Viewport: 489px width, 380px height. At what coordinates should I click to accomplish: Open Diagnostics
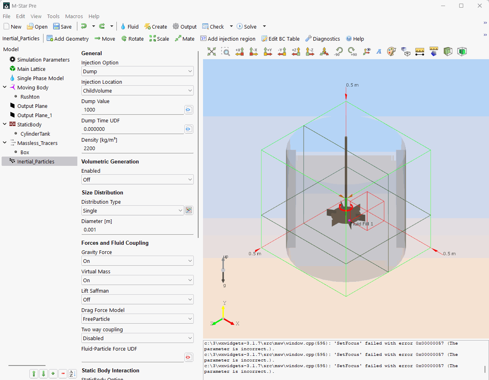pyautogui.click(x=322, y=39)
